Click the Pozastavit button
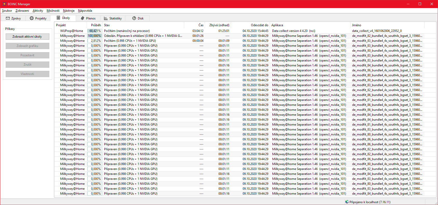 (27, 55)
